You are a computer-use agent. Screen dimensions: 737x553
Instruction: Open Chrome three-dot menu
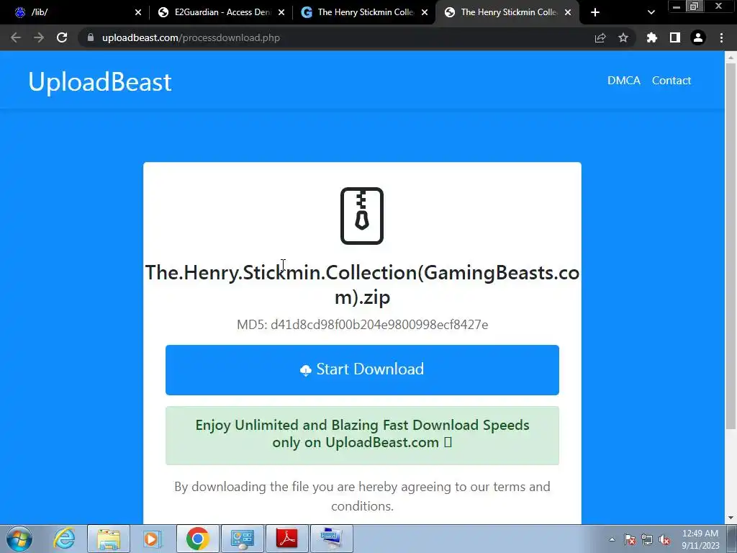(x=721, y=37)
